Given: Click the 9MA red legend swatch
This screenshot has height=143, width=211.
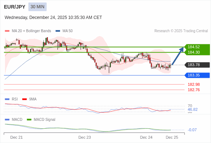Looking at the screenshot, I should 24,99.
